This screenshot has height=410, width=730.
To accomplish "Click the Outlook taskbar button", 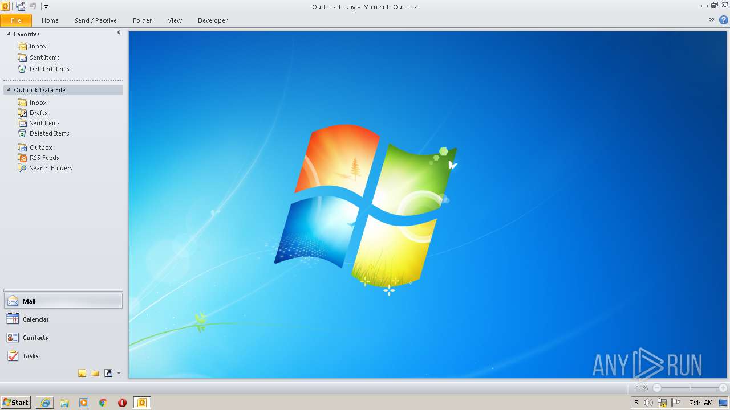I will tap(142, 403).
